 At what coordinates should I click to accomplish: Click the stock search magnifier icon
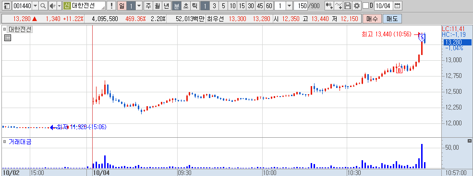(43, 6)
